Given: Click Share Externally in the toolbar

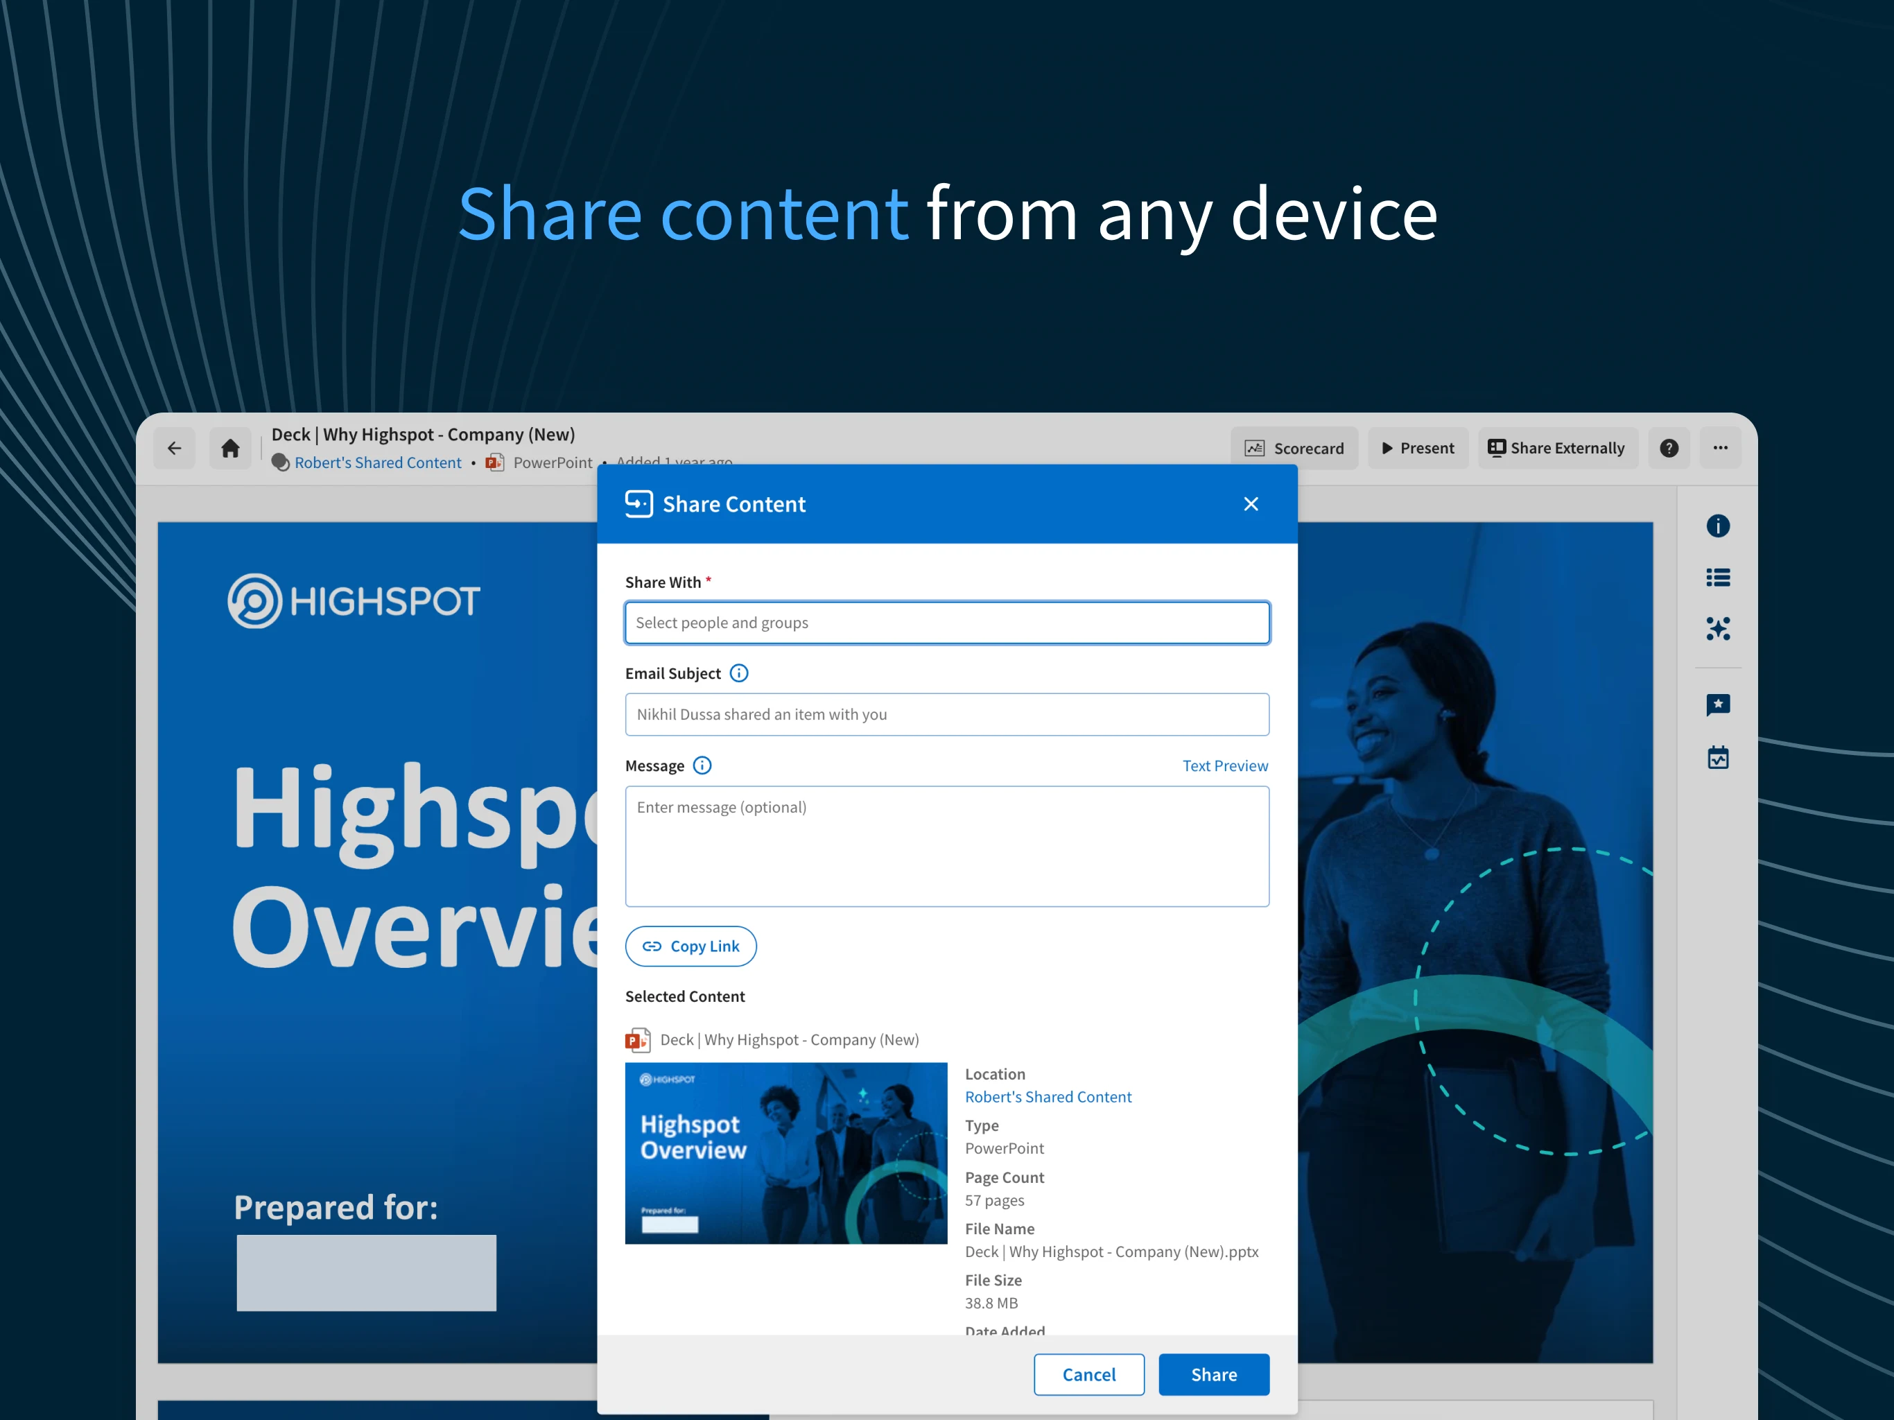Looking at the screenshot, I should pos(1558,448).
